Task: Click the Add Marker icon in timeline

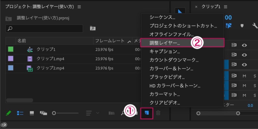Action: coord(242,26)
